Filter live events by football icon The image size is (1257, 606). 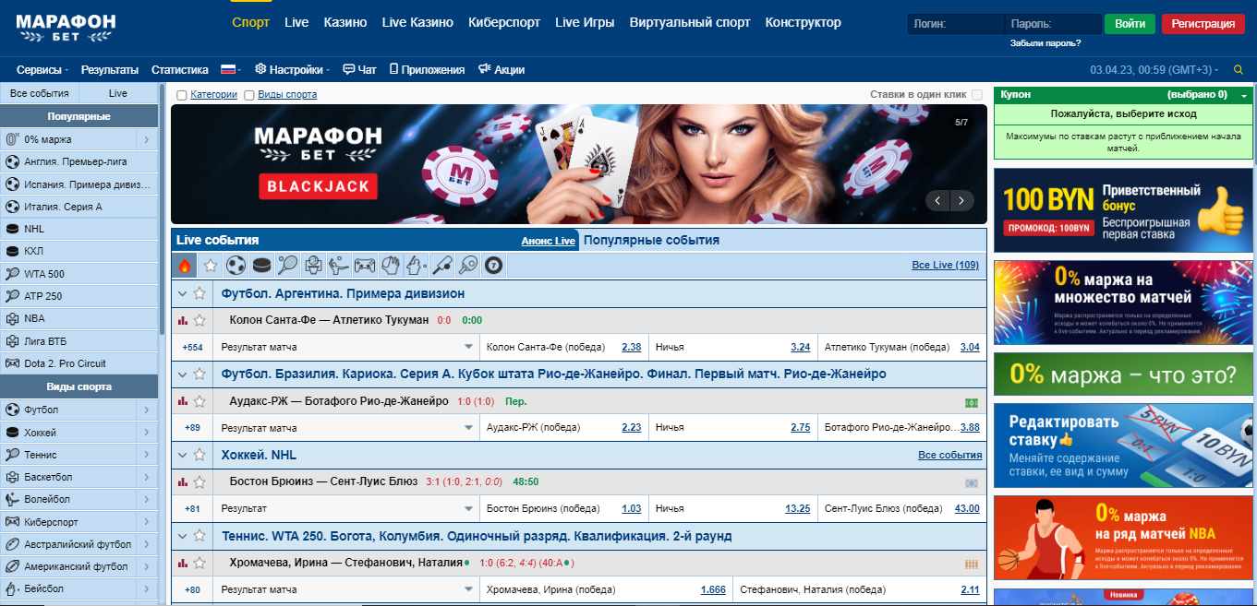(236, 266)
